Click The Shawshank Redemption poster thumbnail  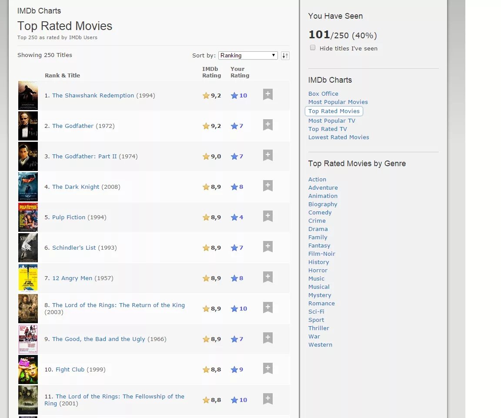click(28, 96)
